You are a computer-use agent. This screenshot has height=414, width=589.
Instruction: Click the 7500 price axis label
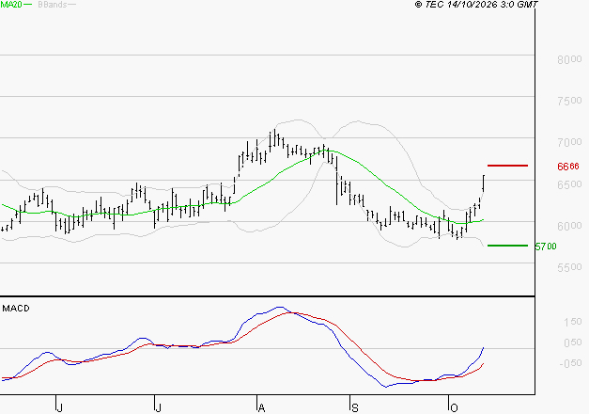pos(569,101)
